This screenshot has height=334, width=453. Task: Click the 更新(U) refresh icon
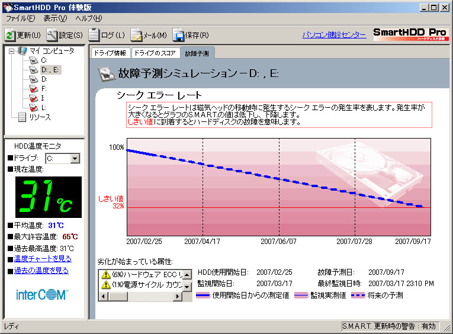(x=10, y=36)
